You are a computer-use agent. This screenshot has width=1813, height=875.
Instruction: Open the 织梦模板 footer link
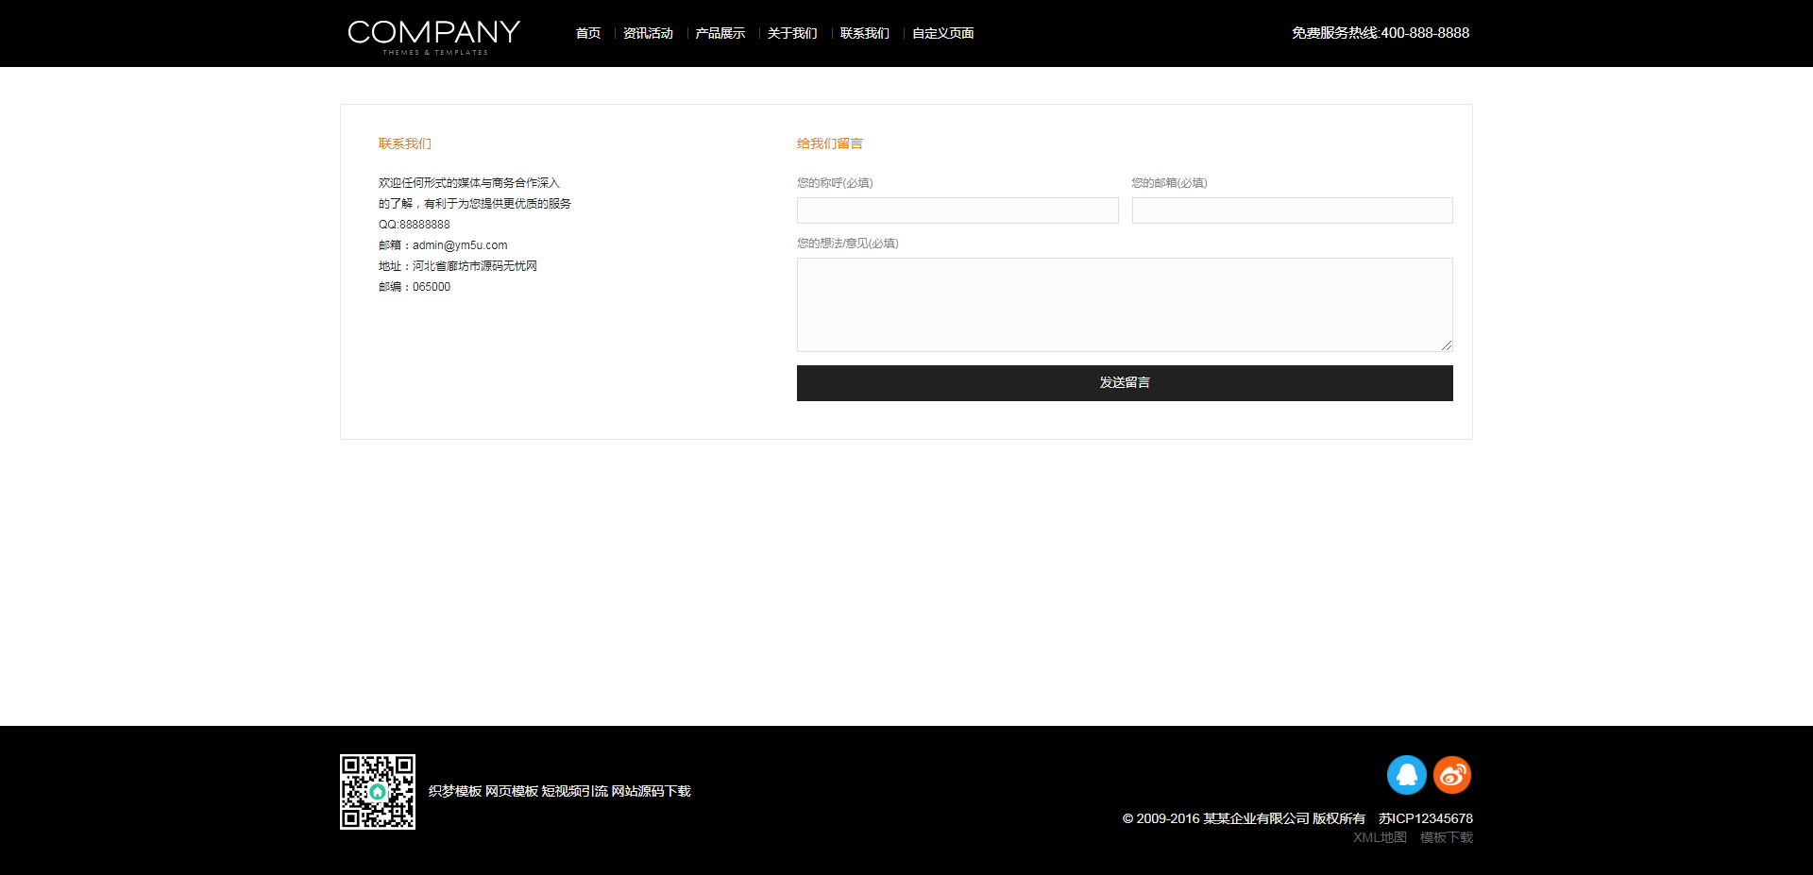click(x=455, y=791)
